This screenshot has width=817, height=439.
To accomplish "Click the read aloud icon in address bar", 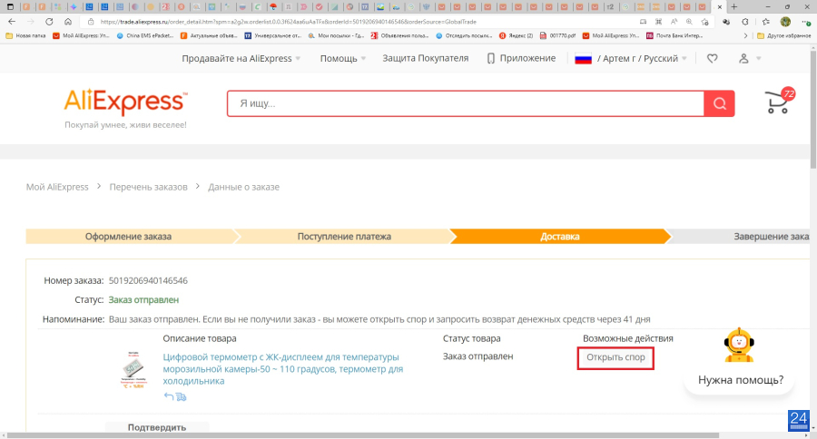I will (674, 22).
